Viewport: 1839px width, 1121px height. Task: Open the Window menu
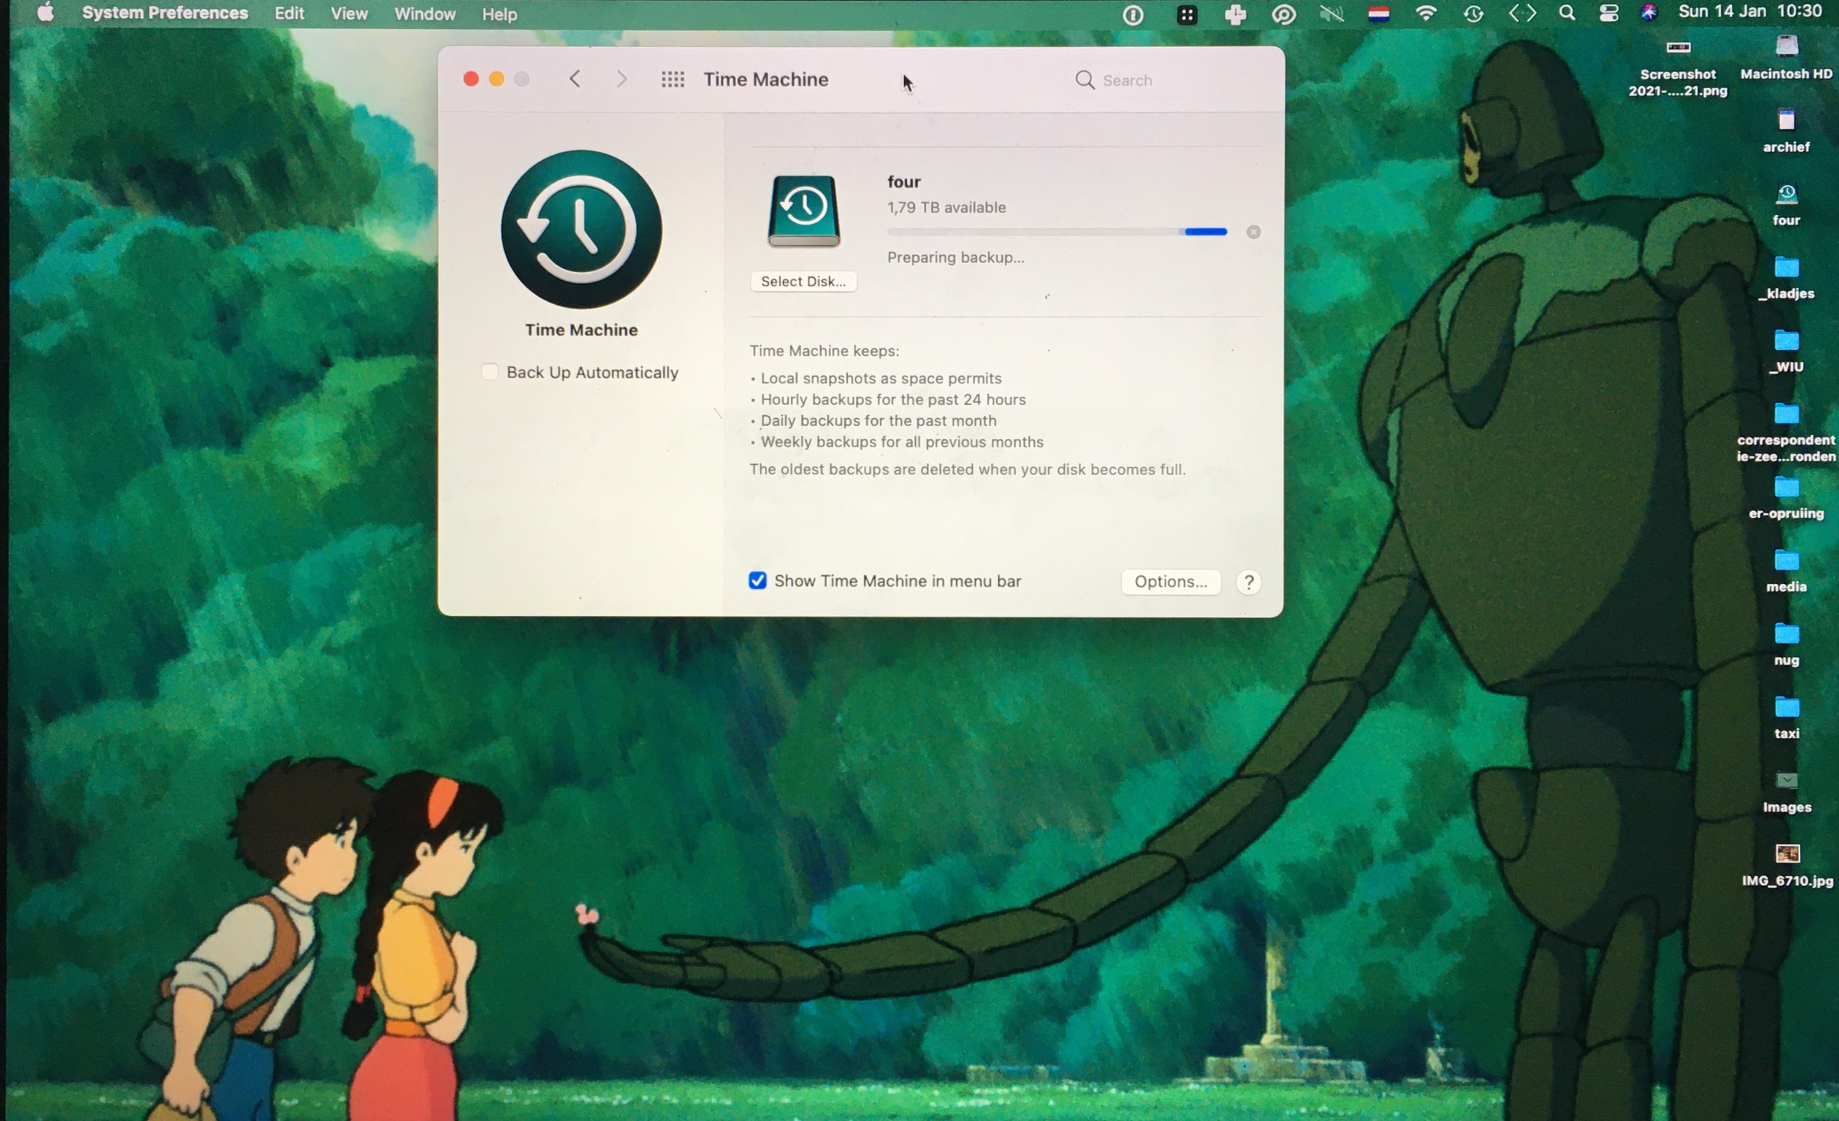pos(424,13)
